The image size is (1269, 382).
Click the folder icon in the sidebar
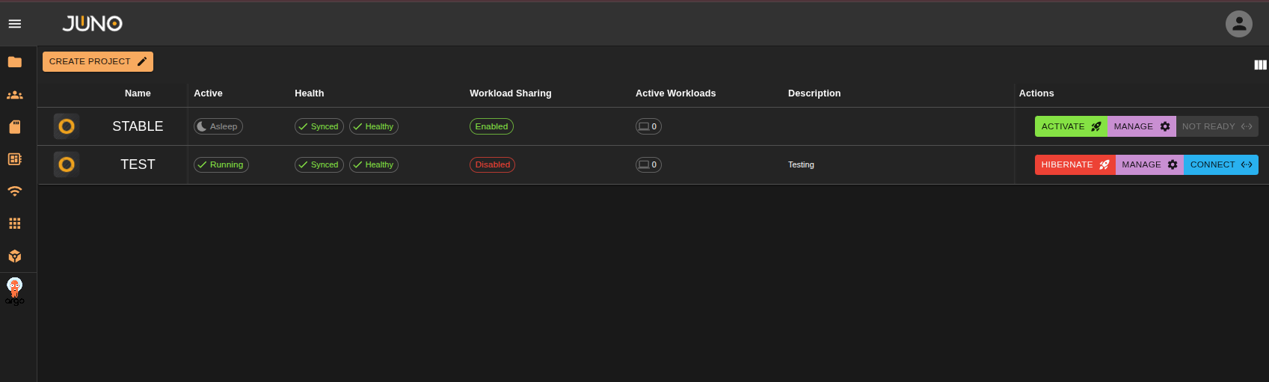click(x=15, y=62)
